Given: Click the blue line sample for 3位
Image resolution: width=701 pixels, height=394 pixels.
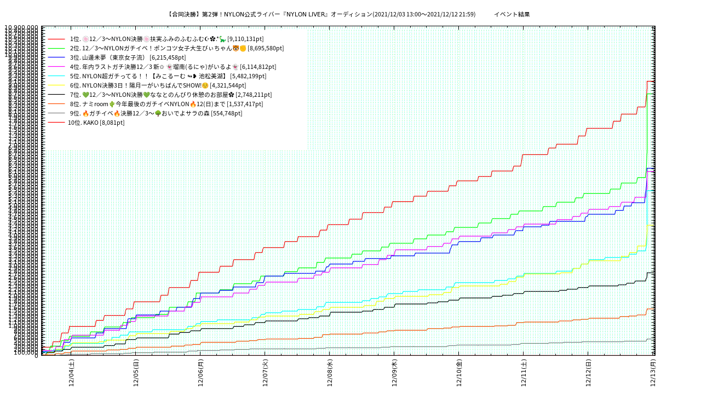Looking at the screenshot, I should coord(56,57).
